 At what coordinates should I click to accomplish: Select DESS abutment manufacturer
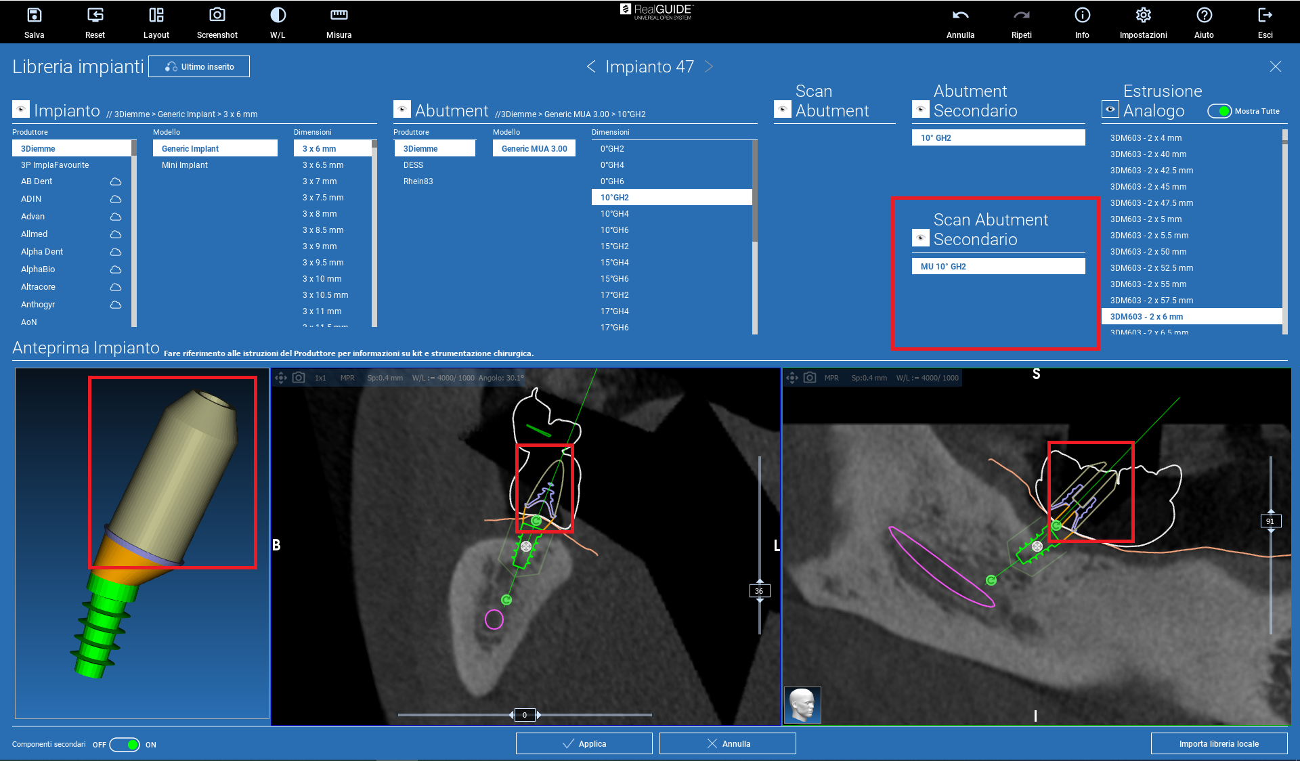click(x=413, y=165)
